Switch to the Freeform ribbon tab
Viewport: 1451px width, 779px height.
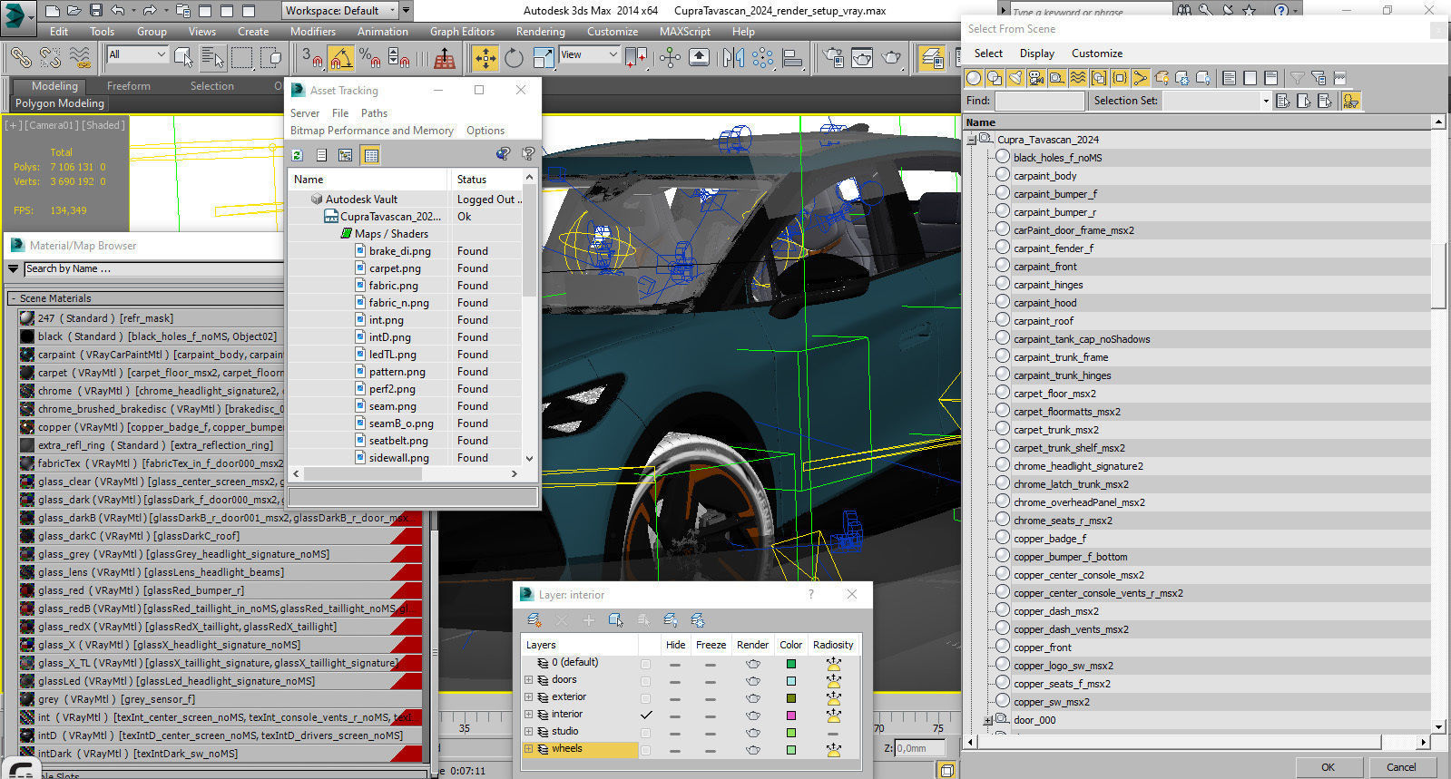129,86
